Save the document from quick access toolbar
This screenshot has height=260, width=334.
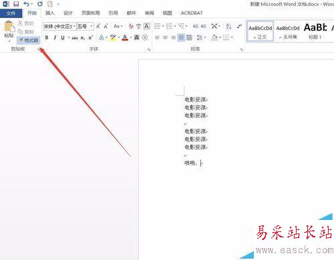click(x=16, y=4)
